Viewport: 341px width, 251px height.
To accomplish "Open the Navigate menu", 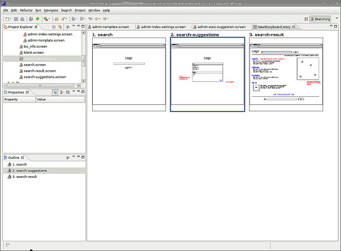I will [x=51, y=10].
